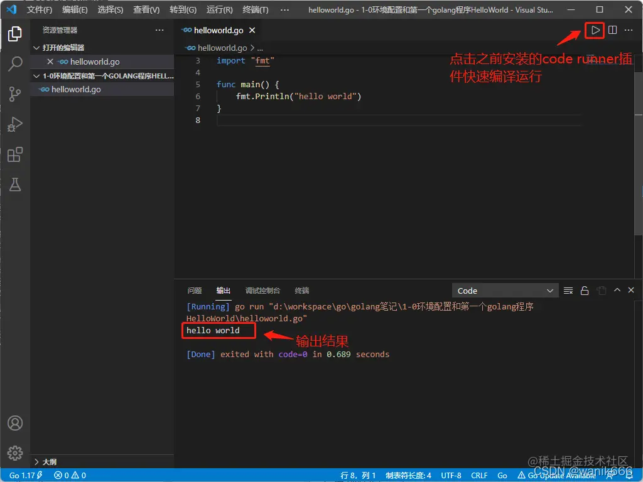Switch to the Terminal panel tab

302,291
